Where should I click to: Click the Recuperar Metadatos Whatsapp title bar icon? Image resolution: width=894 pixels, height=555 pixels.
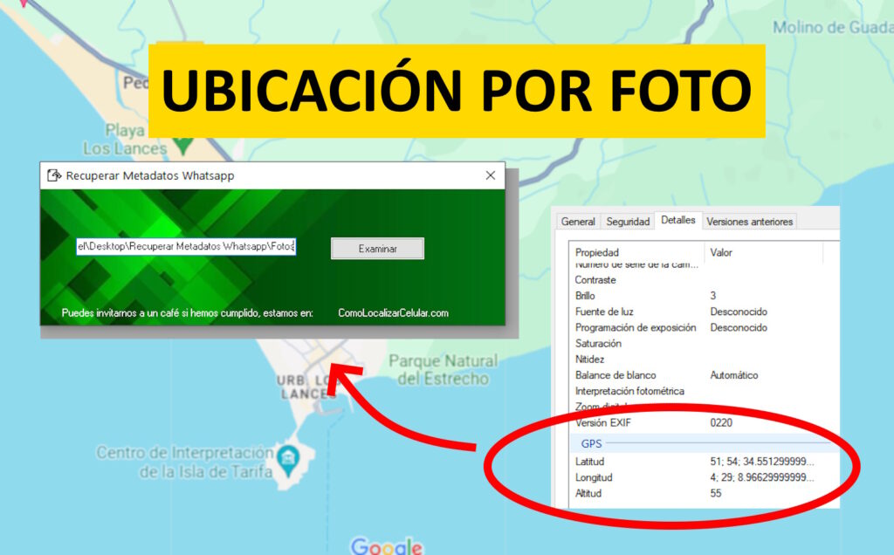point(54,175)
